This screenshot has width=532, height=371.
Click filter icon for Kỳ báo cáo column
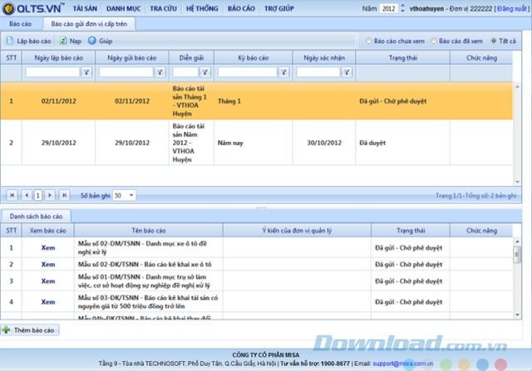click(x=283, y=72)
